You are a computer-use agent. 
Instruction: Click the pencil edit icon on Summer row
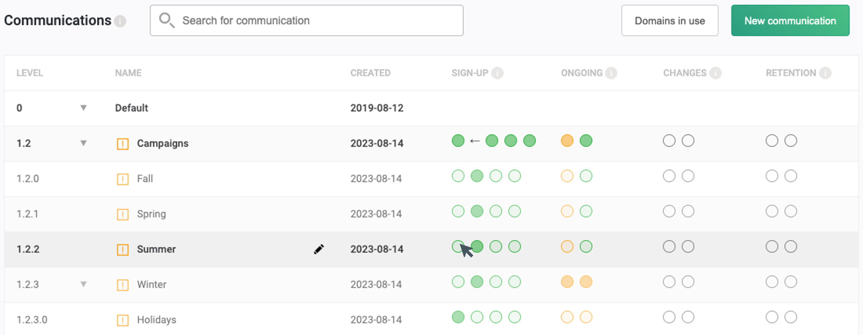(x=319, y=249)
